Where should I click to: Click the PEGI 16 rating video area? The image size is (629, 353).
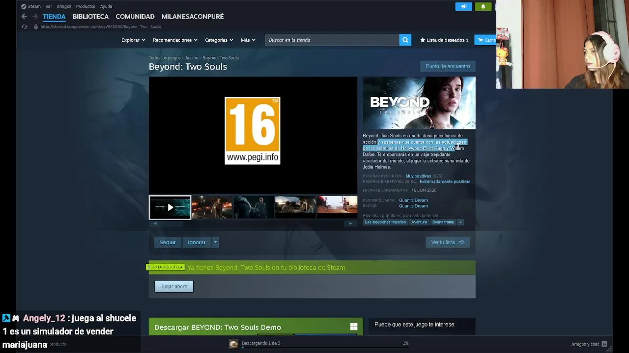coord(253,135)
